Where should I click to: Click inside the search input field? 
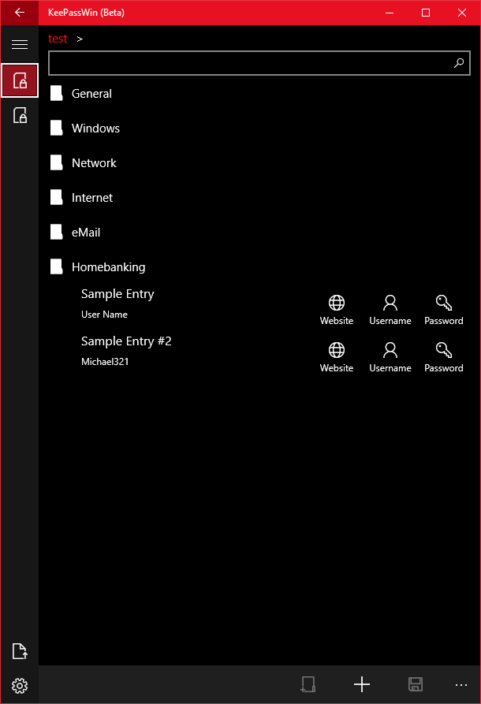pyautogui.click(x=259, y=63)
